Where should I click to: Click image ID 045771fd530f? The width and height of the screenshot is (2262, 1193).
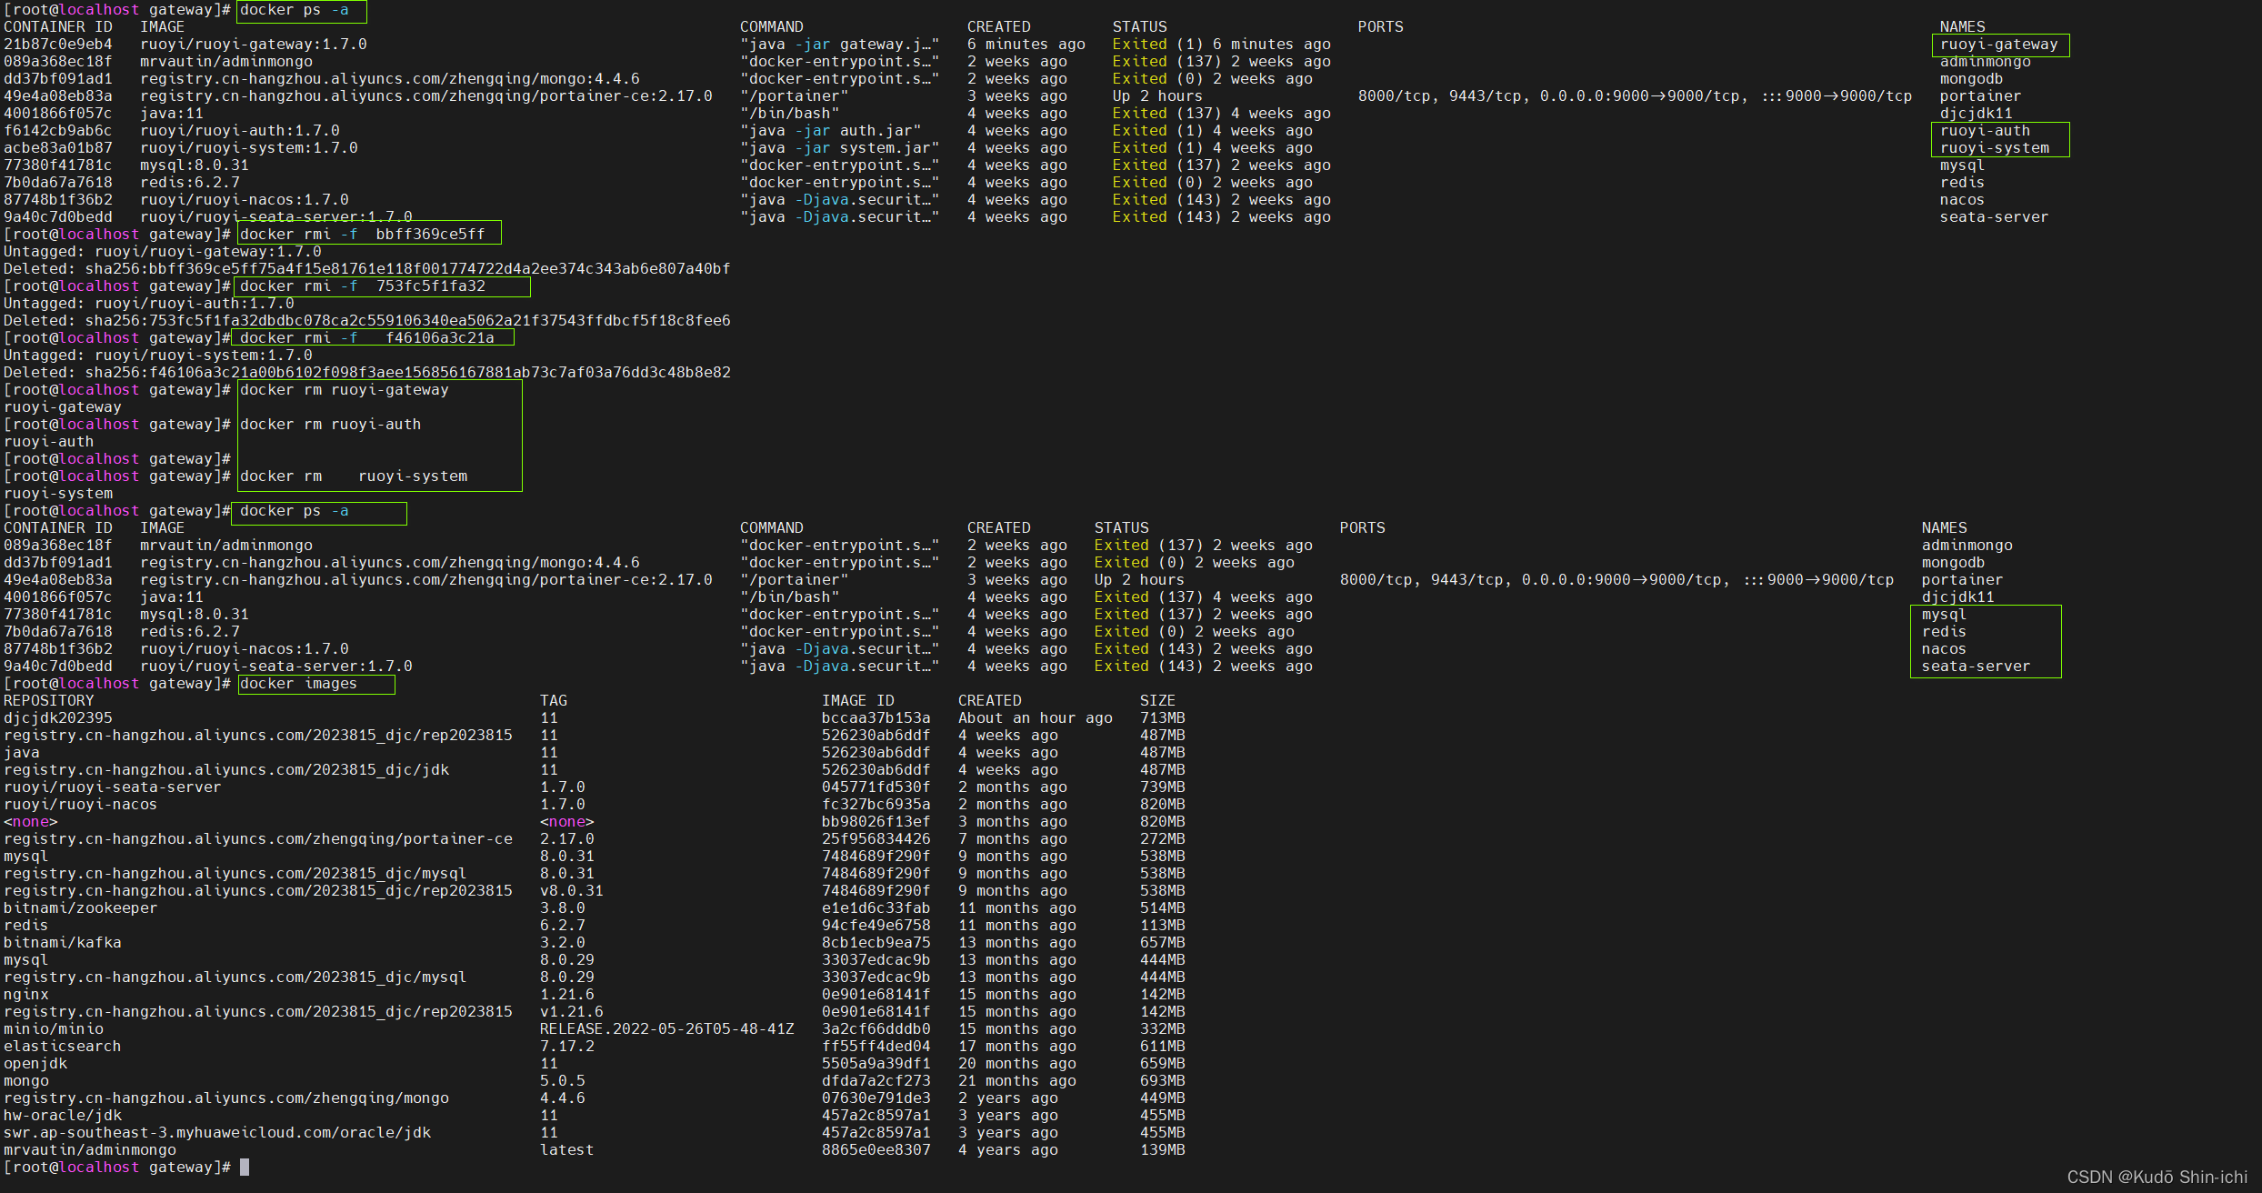(x=876, y=787)
